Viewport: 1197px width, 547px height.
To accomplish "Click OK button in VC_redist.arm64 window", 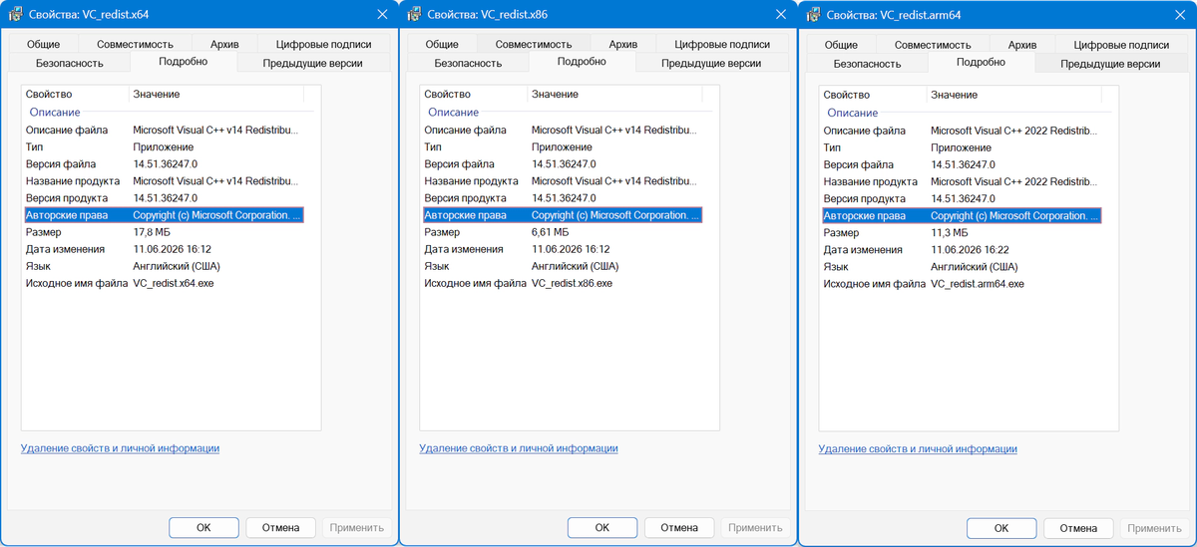I will pyautogui.click(x=1001, y=527).
